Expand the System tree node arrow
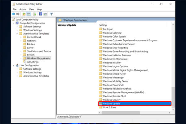186x124 pixels. [21, 55]
